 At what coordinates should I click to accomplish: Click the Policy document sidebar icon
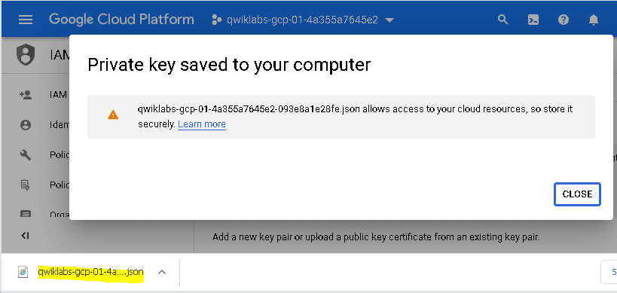tap(26, 185)
